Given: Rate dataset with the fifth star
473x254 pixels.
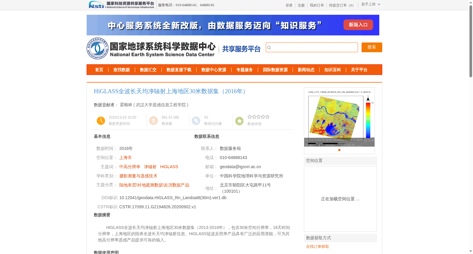Looking at the screenshot, I should 267,117.
